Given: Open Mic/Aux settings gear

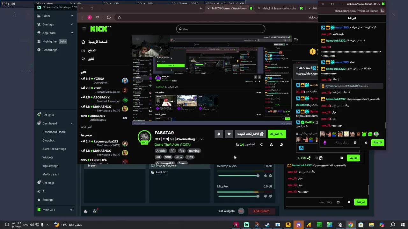Looking at the screenshot, I should coord(271,196).
